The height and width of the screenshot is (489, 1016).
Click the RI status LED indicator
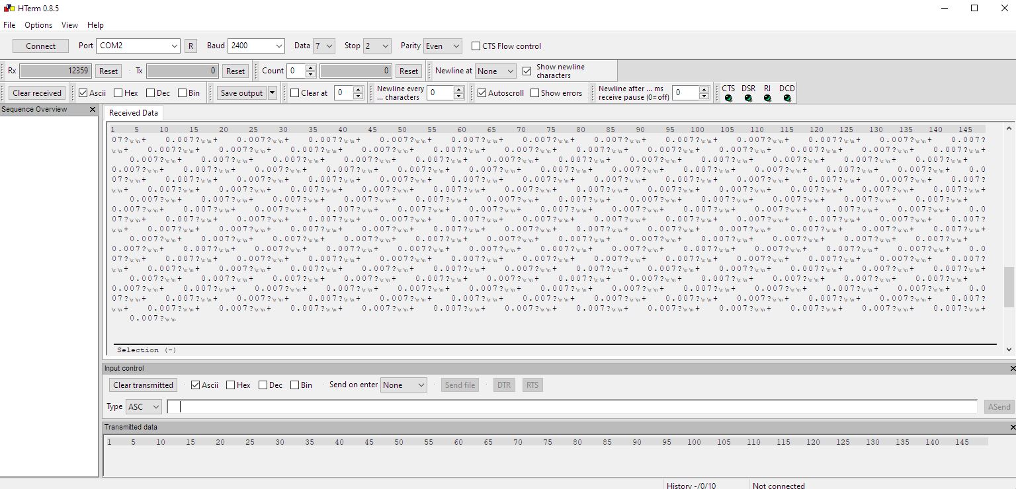(767, 98)
